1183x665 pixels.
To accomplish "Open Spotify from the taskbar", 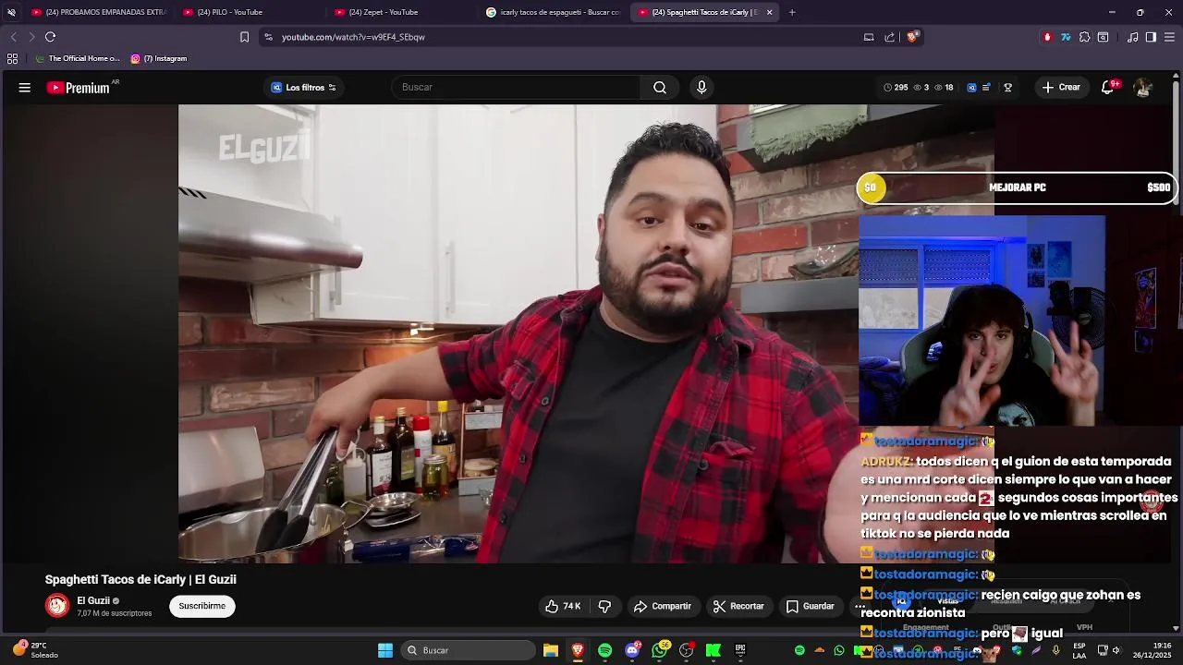I will tap(604, 650).
